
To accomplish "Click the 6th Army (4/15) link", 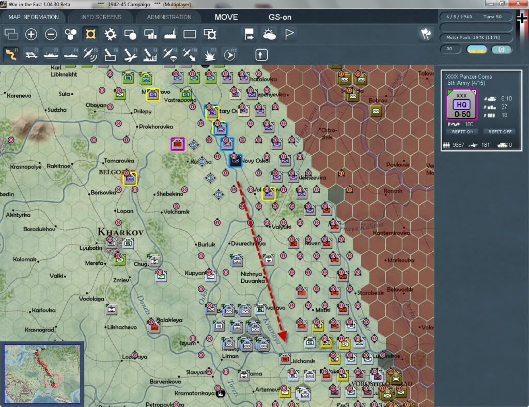I will pyautogui.click(x=466, y=83).
